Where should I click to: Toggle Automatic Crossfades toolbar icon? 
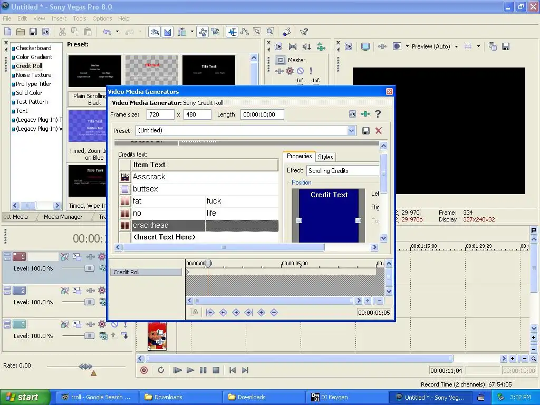[167, 32]
